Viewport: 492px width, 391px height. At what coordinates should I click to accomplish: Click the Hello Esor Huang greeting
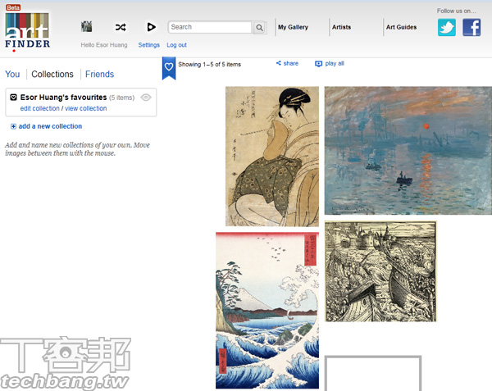[x=104, y=45]
